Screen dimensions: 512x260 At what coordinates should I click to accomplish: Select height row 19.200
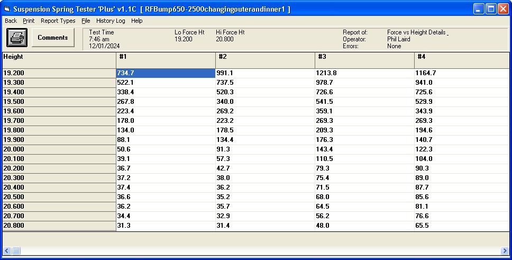click(59, 73)
